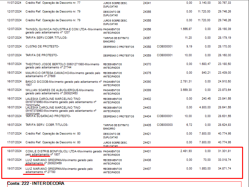
Task: Click WILLIAN SOARES DE ALBUQUERQUE entry
Action: (60, 92)
